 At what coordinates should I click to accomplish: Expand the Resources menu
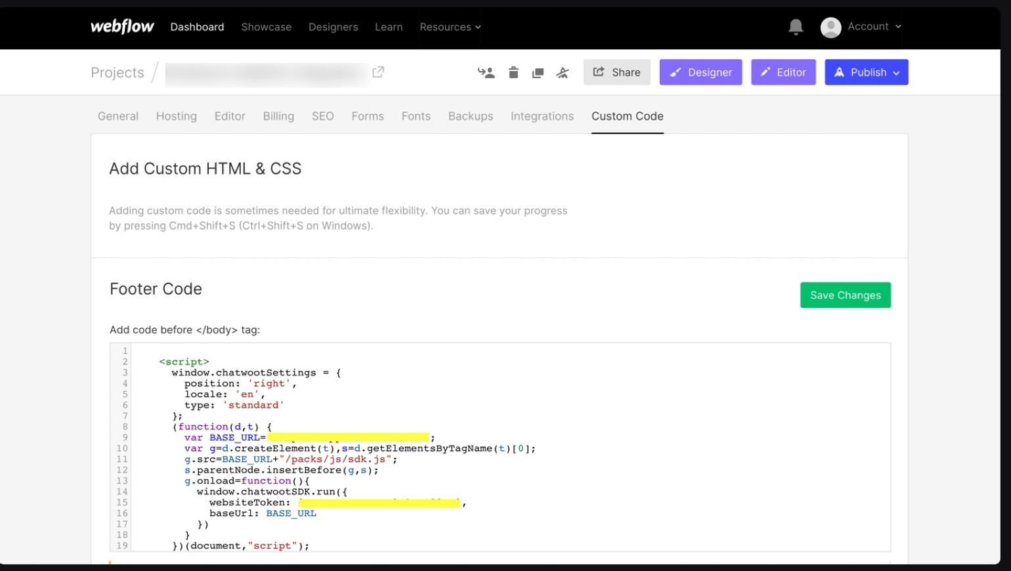tap(450, 27)
